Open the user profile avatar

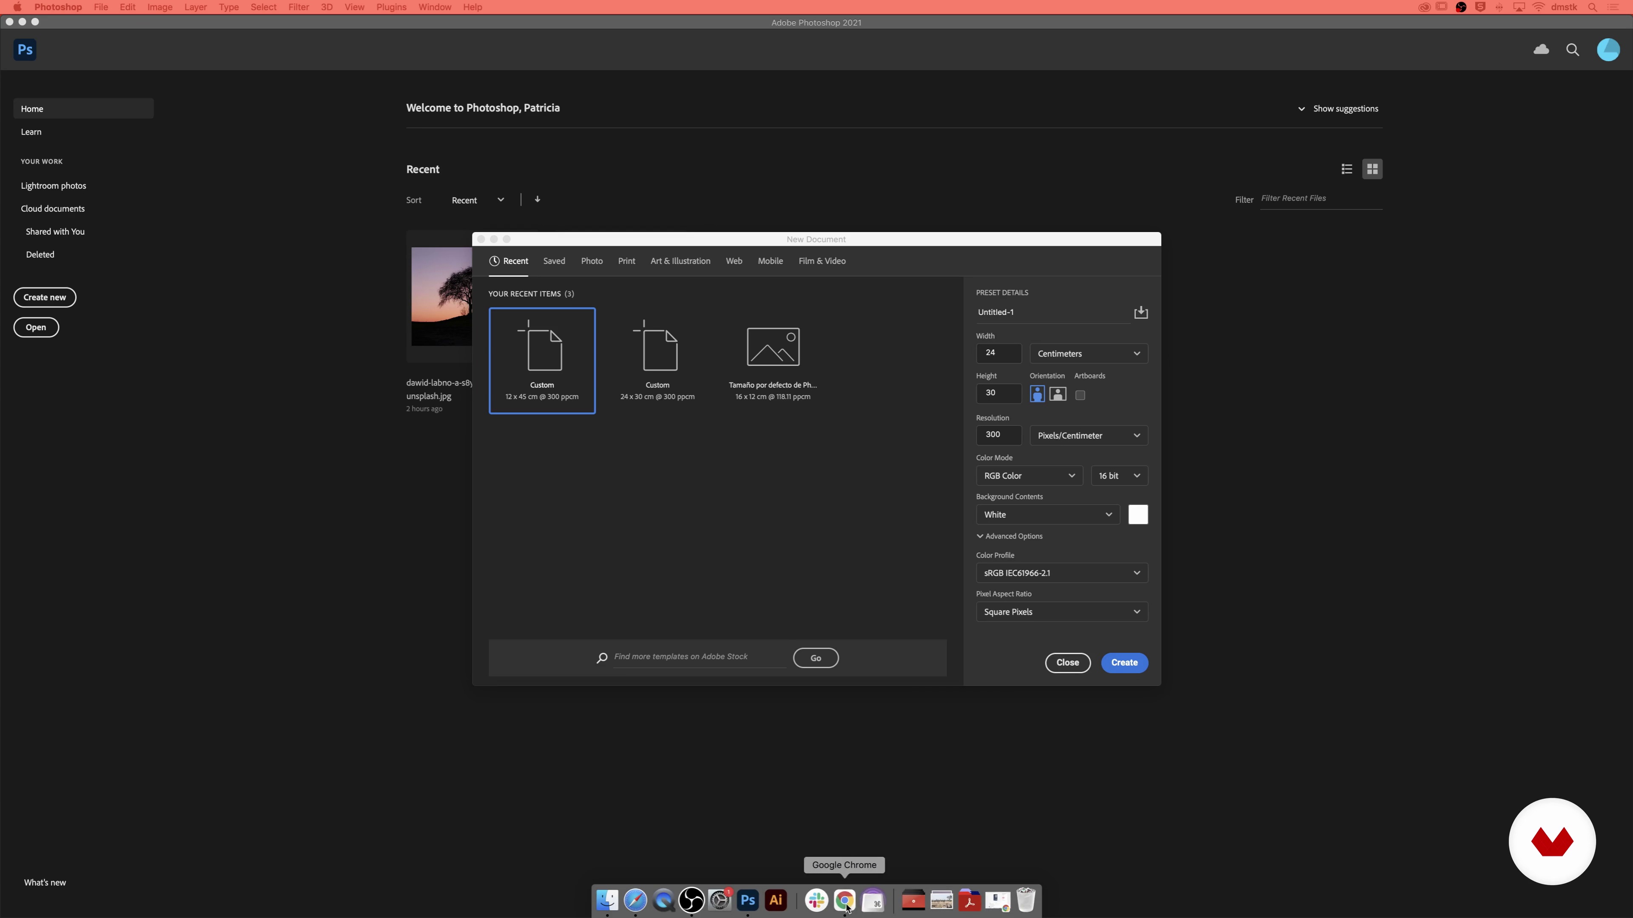[x=1608, y=49]
